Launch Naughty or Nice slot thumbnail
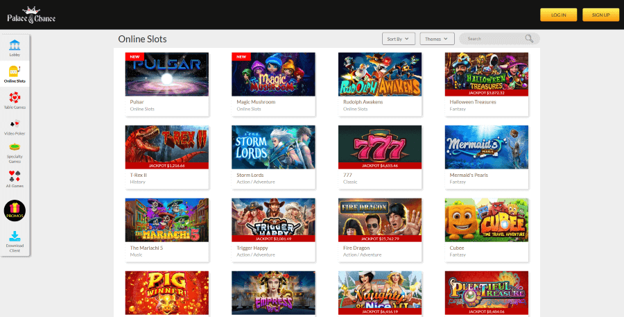Screen dimensions: 624x317 [x=380, y=293]
